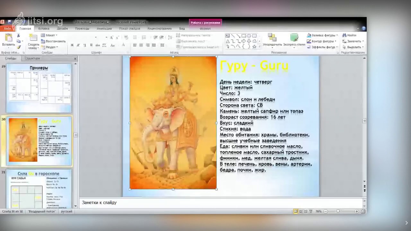411x231 pixels.
Task: Expand the shapes gallery more button
Action: coord(259,47)
